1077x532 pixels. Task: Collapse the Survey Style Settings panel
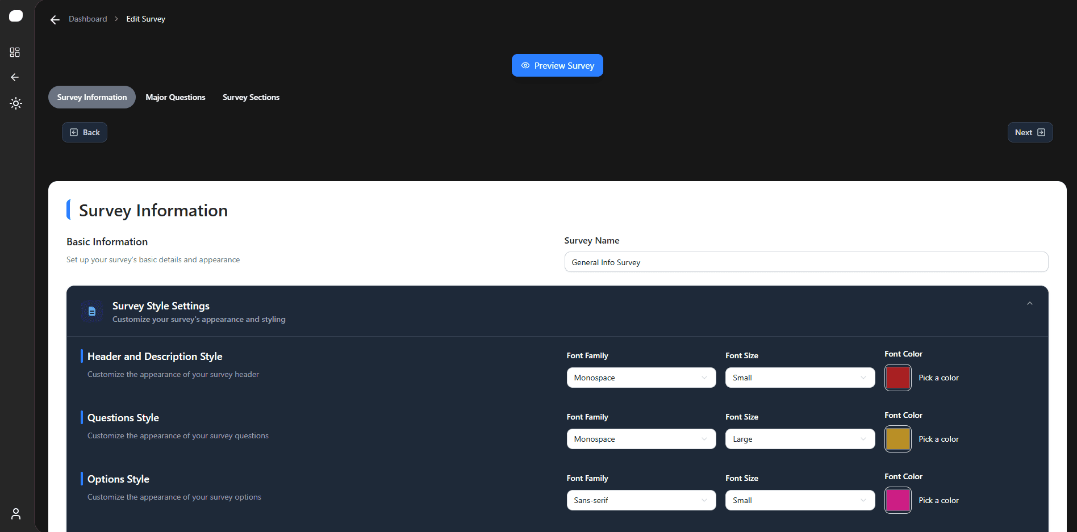[x=1029, y=304]
